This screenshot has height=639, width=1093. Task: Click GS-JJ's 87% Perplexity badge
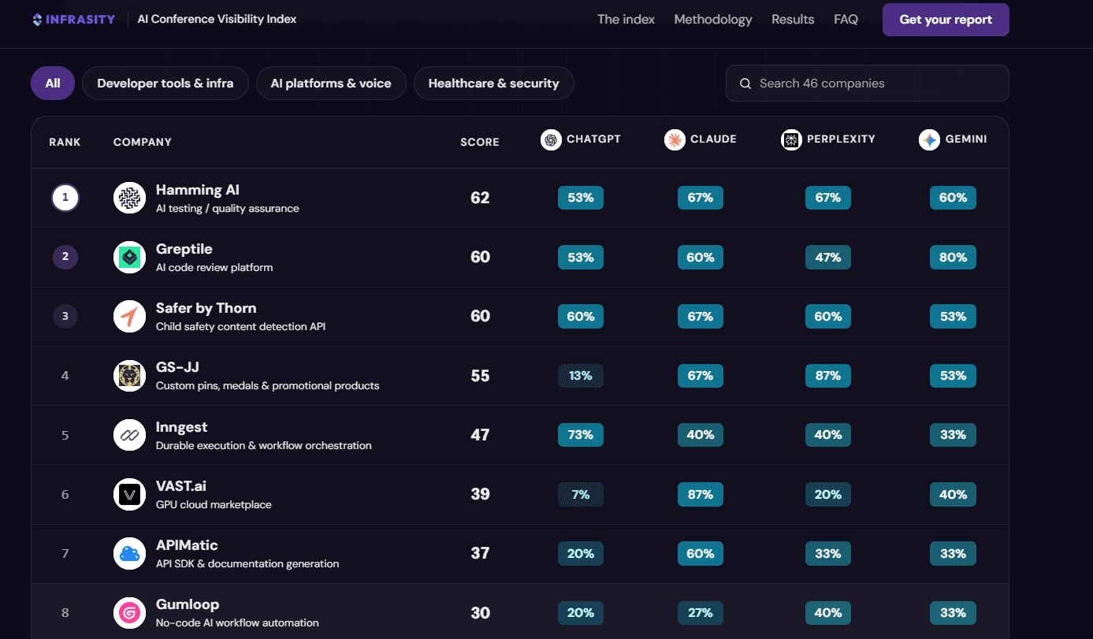point(828,376)
